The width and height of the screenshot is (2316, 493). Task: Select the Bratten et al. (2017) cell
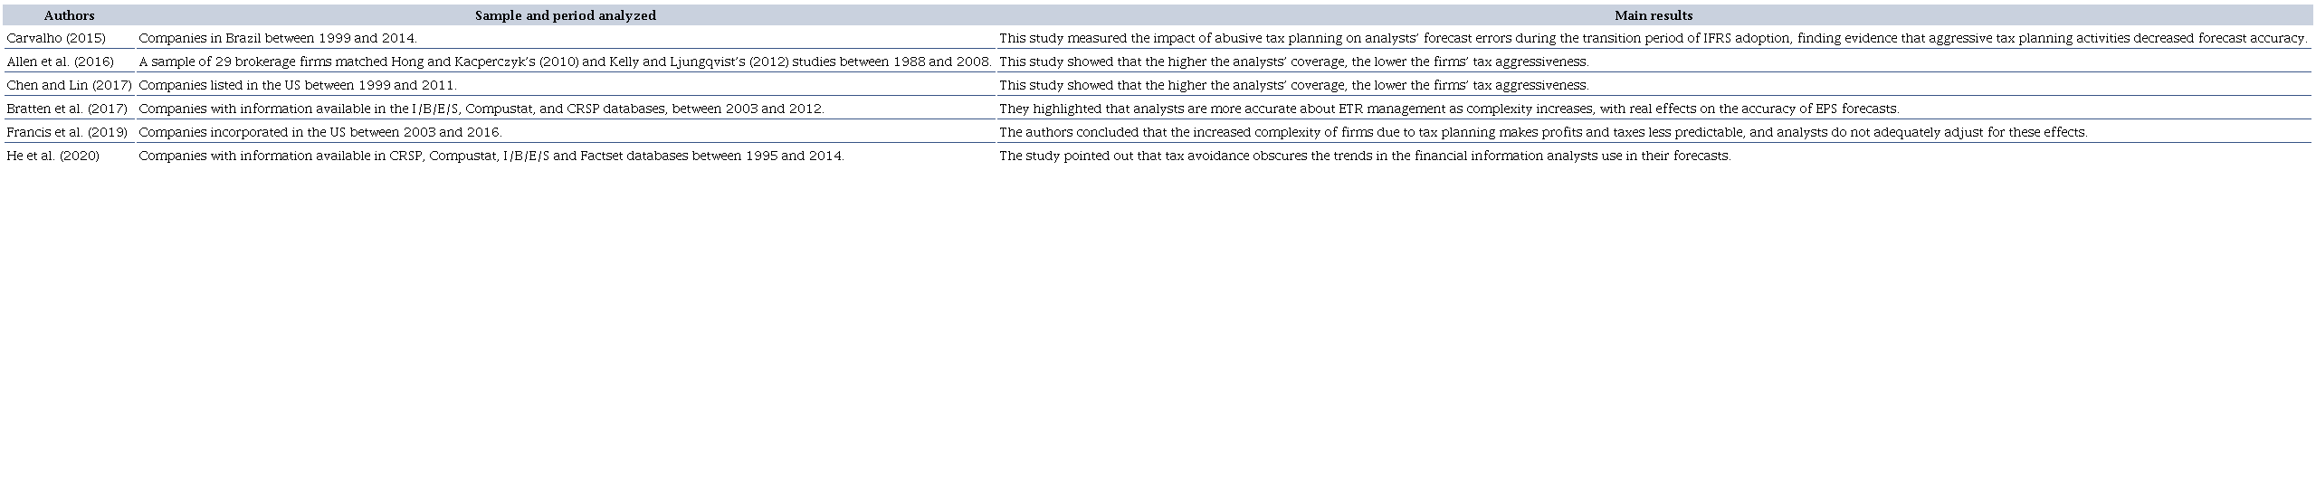[x=67, y=109]
